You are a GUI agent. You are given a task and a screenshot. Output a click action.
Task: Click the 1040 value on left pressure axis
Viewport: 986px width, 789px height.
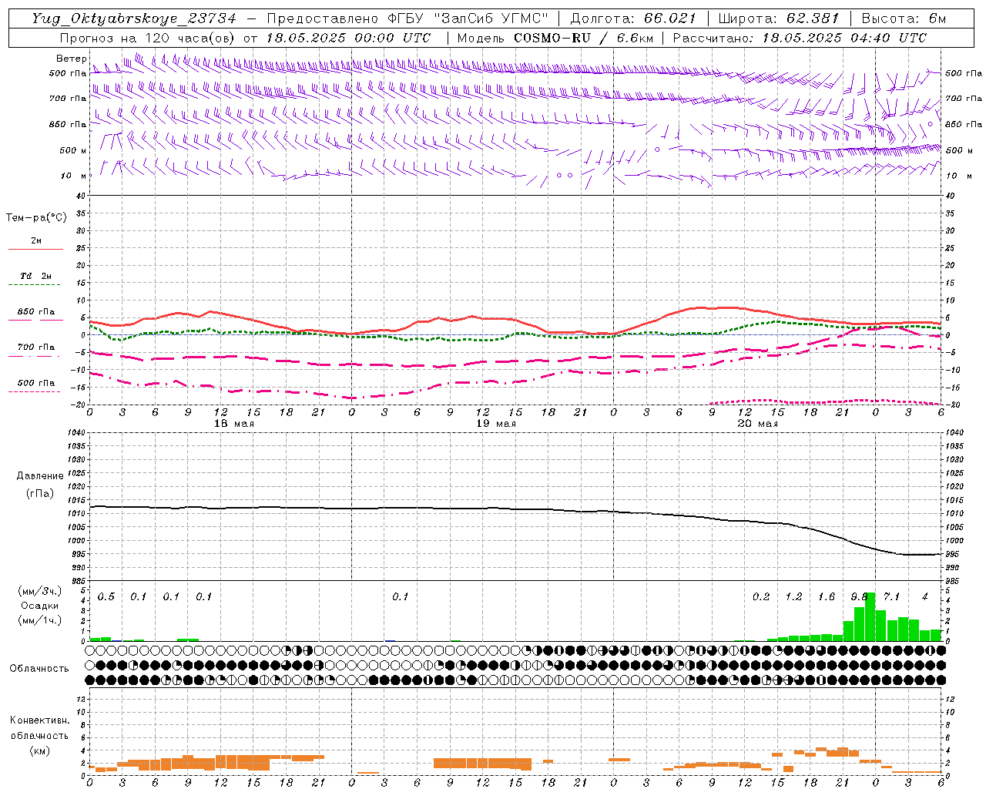pyautogui.click(x=75, y=433)
